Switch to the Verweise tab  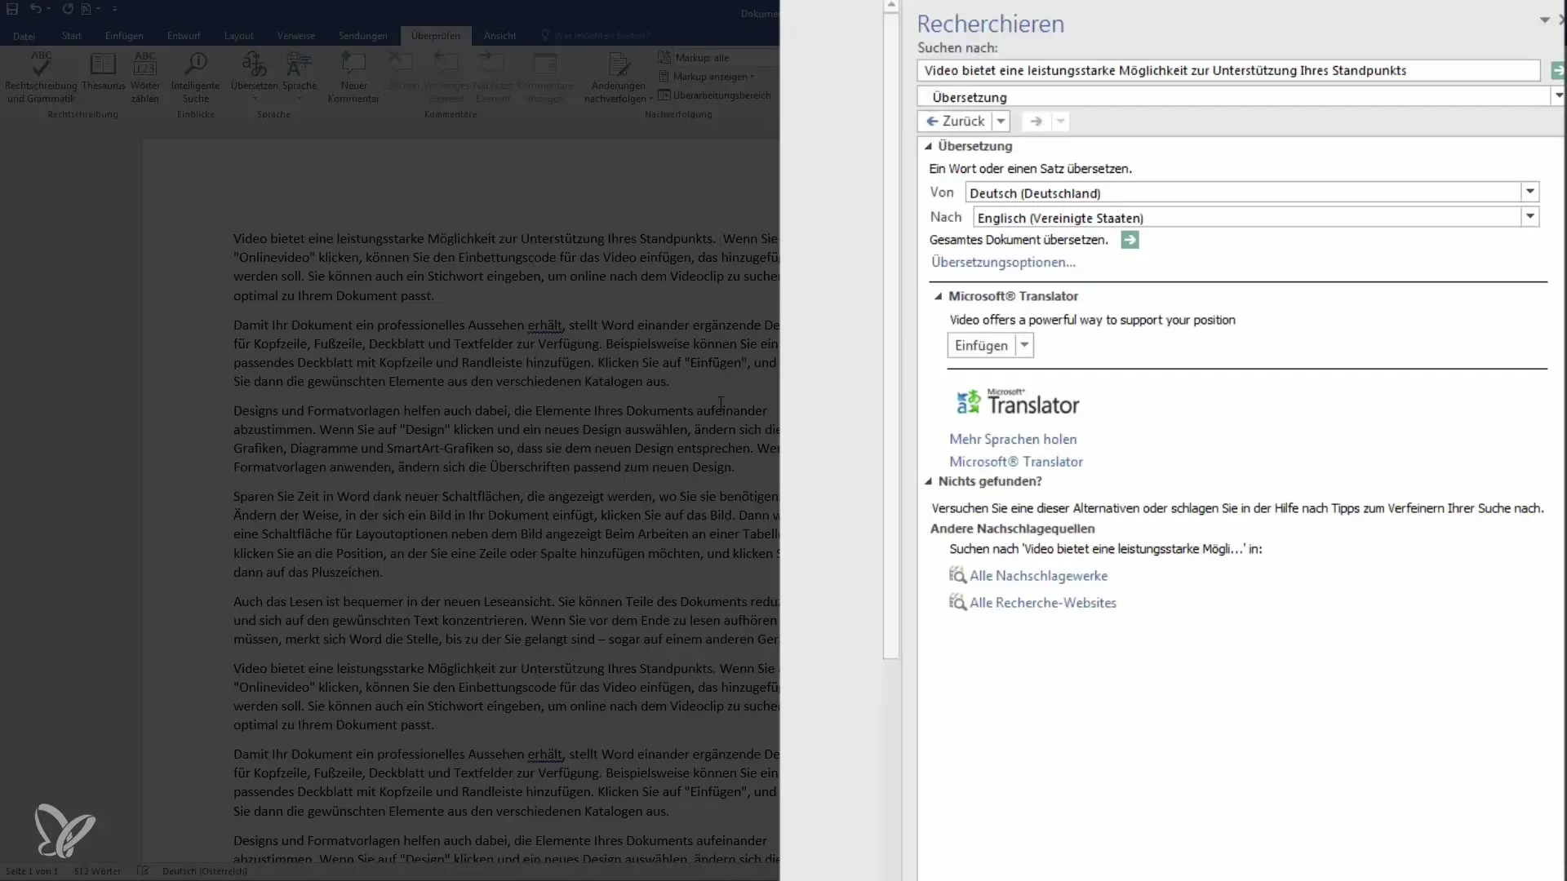(296, 36)
